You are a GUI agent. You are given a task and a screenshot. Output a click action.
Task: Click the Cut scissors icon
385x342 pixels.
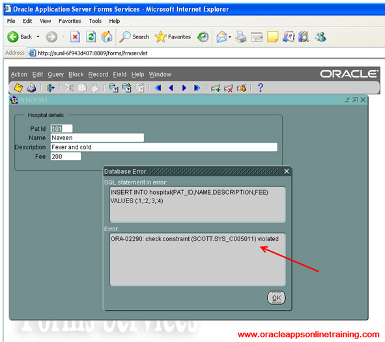coord(69,88)
